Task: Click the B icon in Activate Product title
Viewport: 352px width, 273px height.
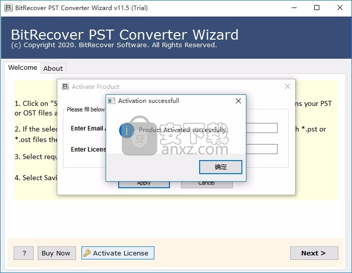Action: point(65,86)
